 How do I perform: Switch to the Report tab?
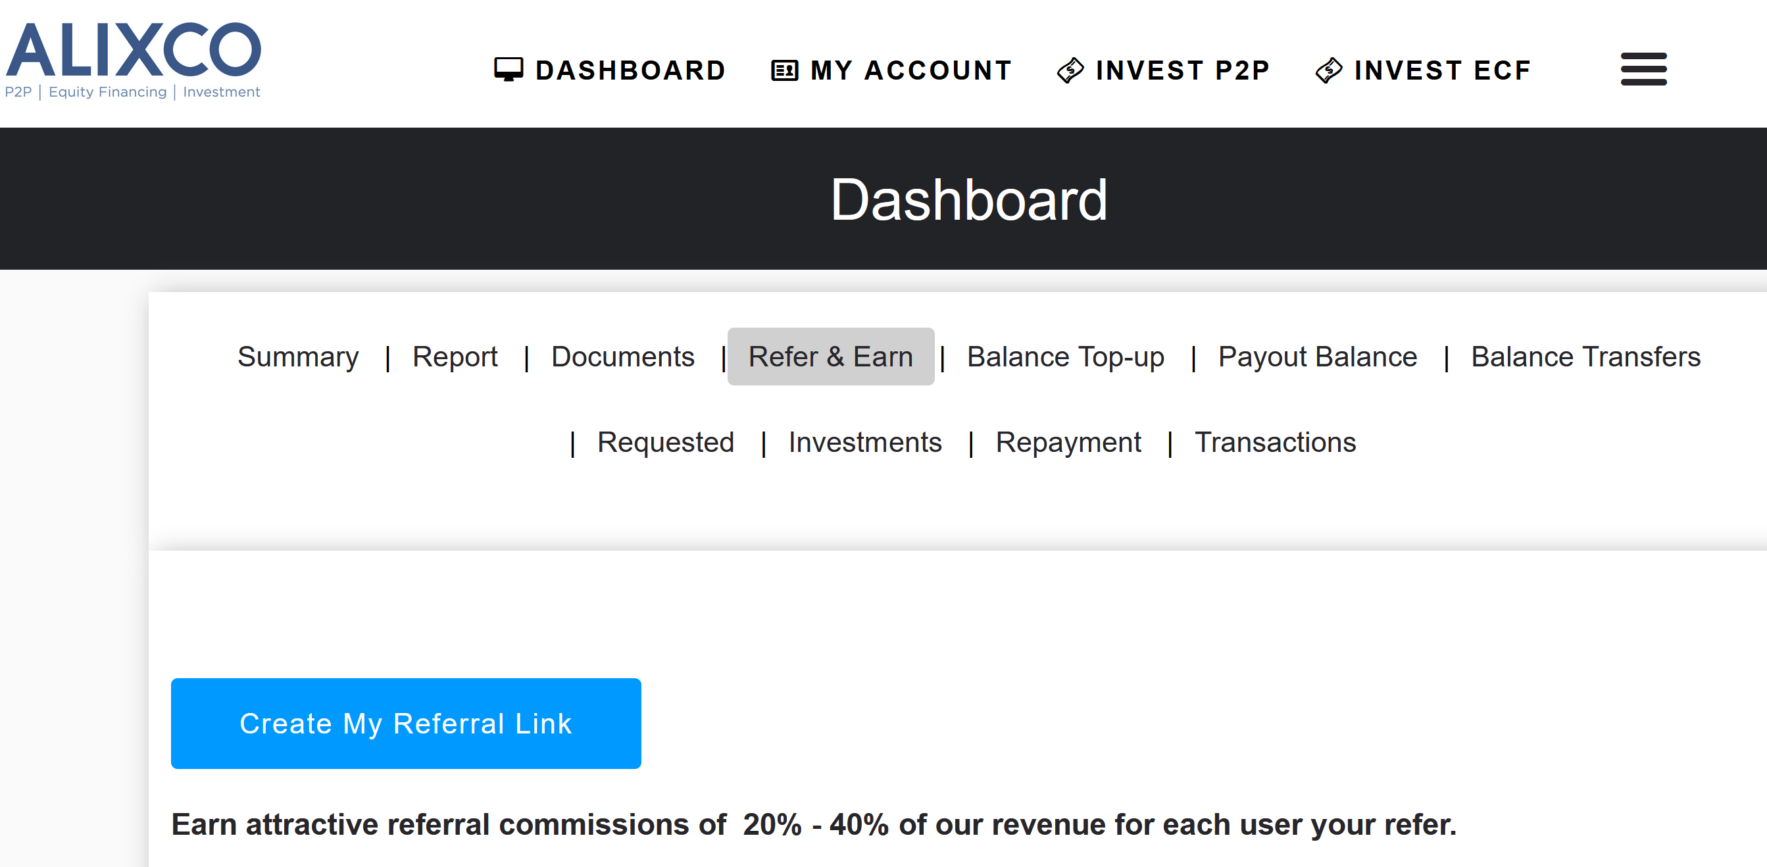point(455,357)
